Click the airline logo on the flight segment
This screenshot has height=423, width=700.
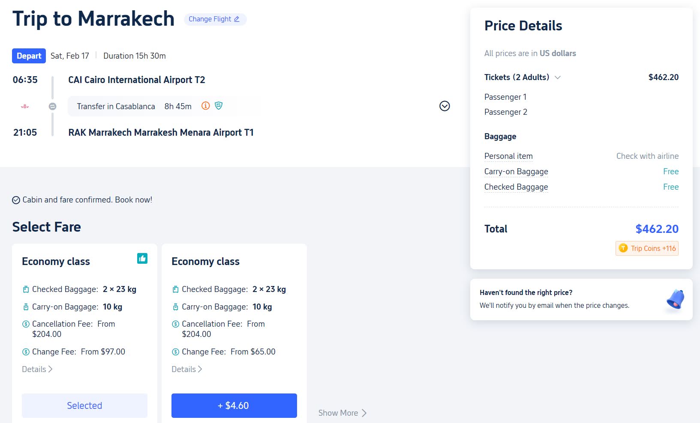click(x=25, y=106)
